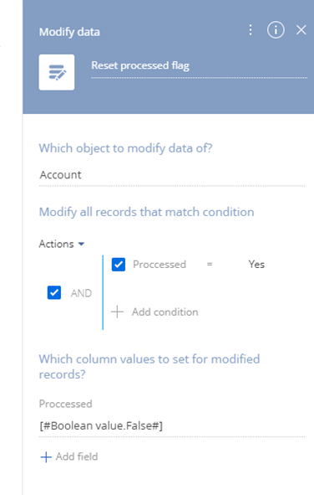This screenshot has height=495, width=314.
Task: Expand the Actions dropdown arrow
Action: point(81,244)
